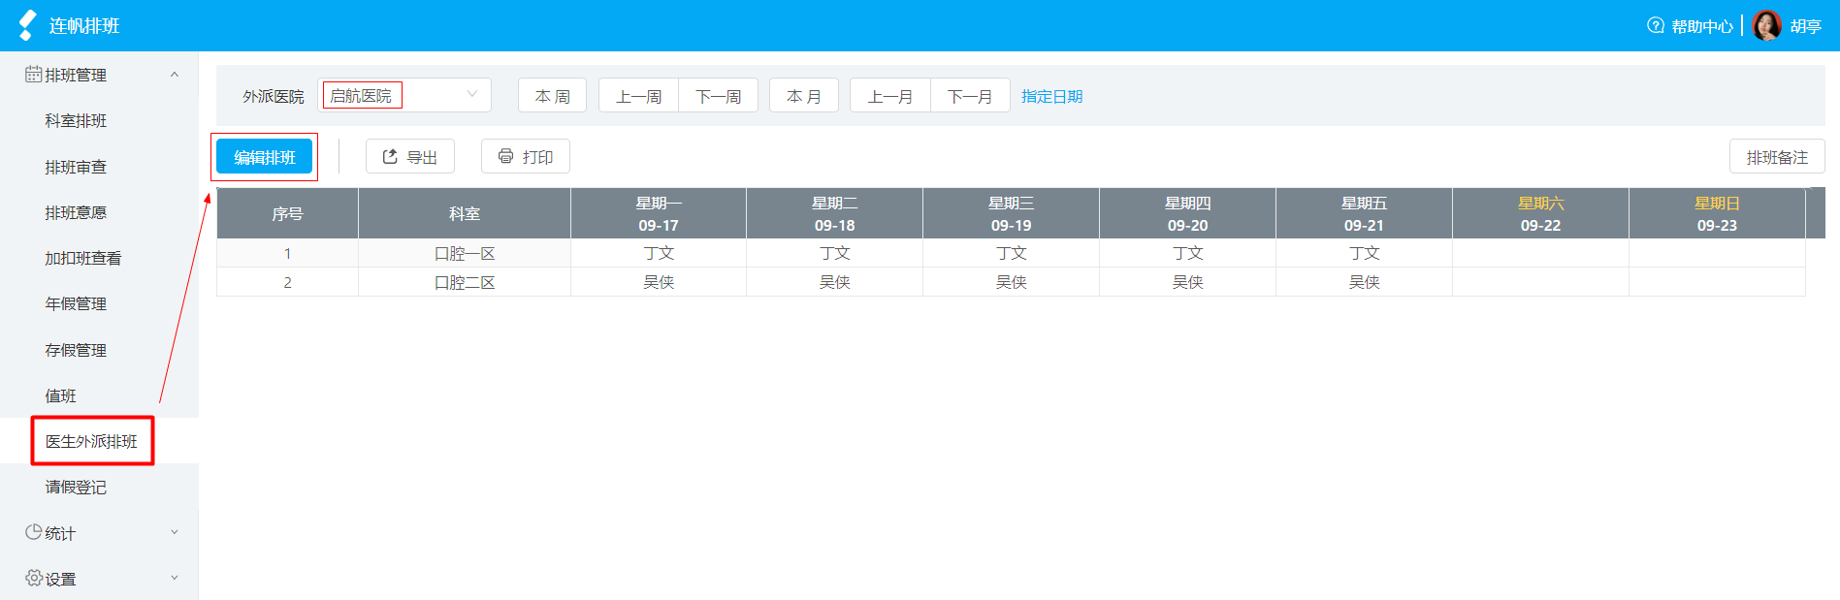Open 值班 in the sidebar

click(x=60, y=395)
